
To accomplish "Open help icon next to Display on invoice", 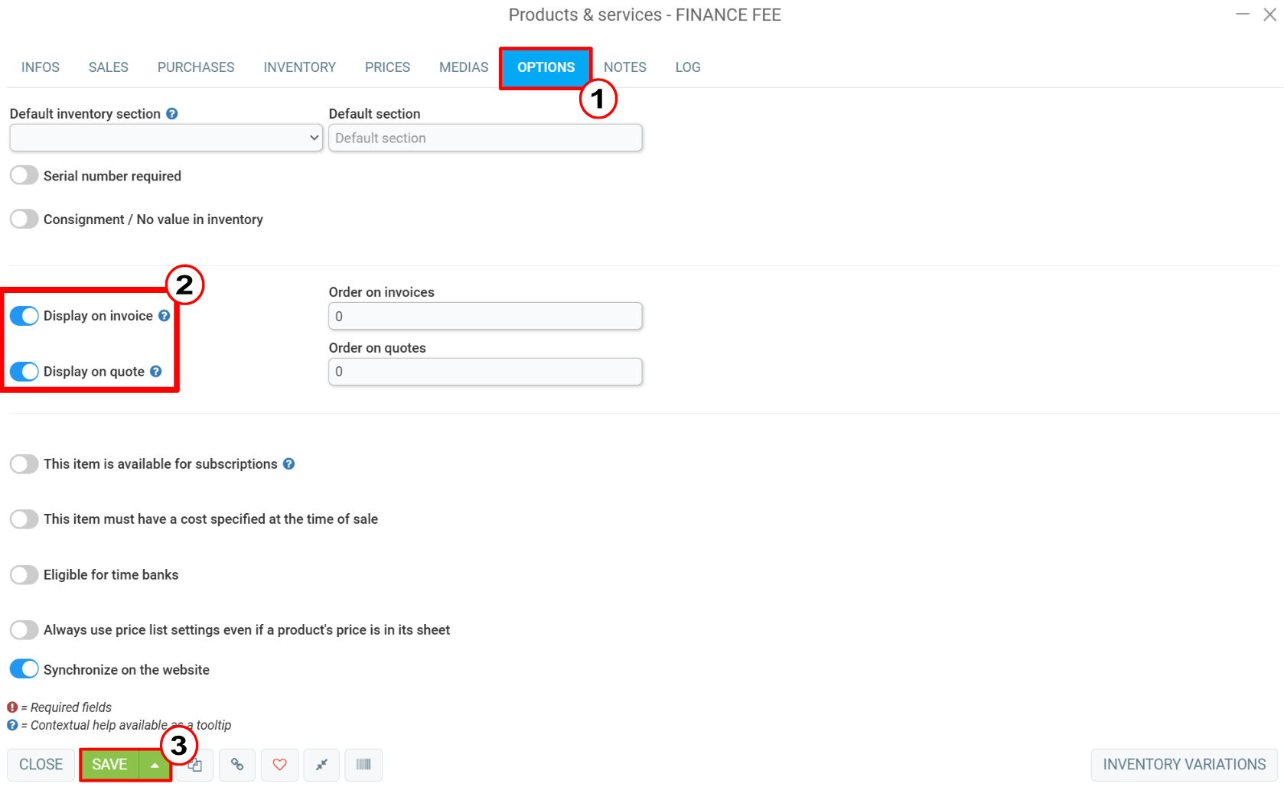I will tap(164, 315).
